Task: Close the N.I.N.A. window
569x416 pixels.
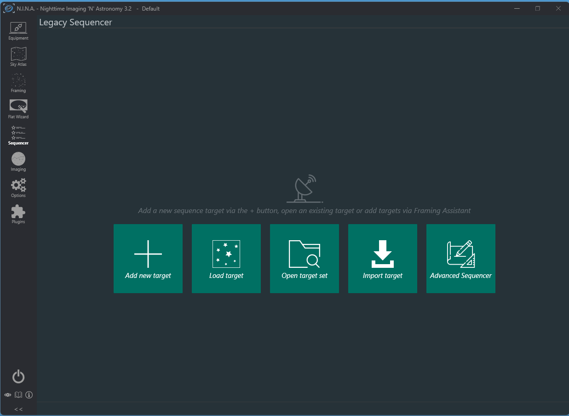Action: [558, 9]
